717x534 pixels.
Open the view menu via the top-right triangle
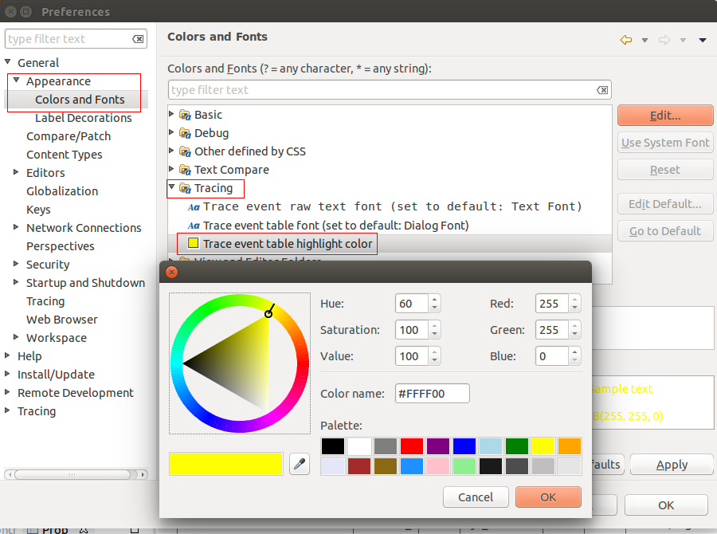702,38
